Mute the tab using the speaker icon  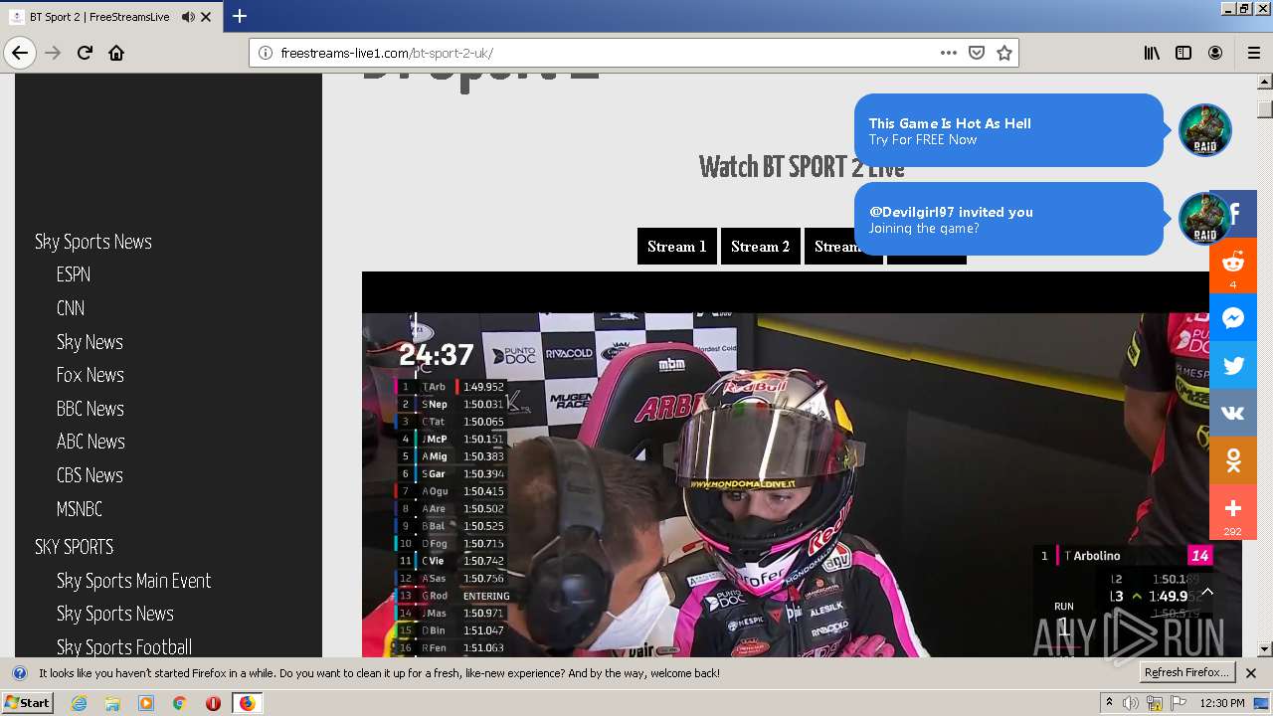click(x=188, y=17)
